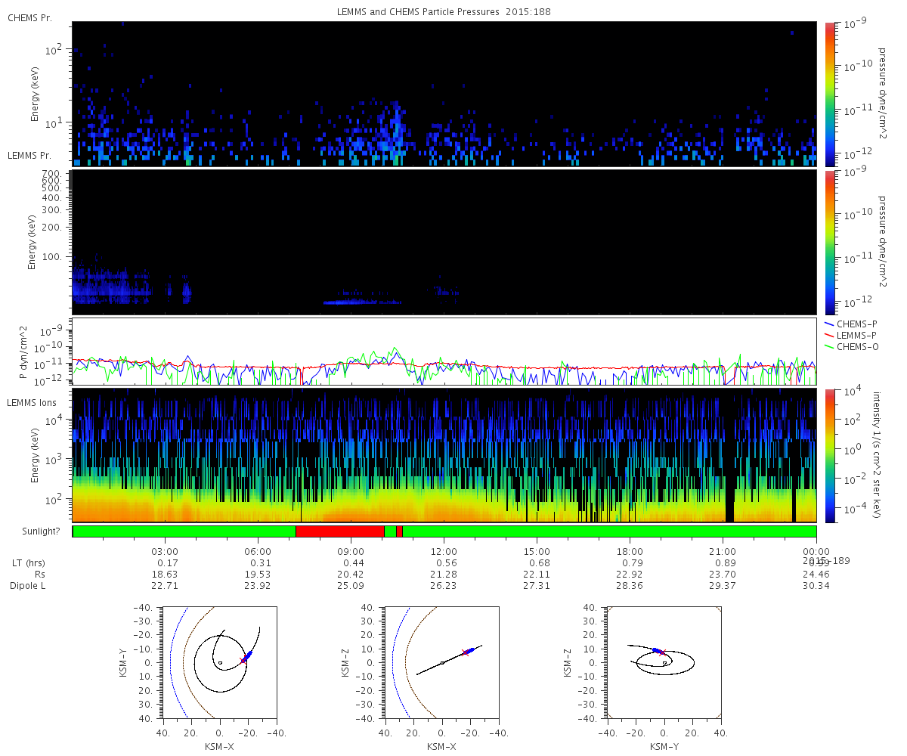Open the KSM-X versus KSM-Y orbit plot

tap(219, 662)
